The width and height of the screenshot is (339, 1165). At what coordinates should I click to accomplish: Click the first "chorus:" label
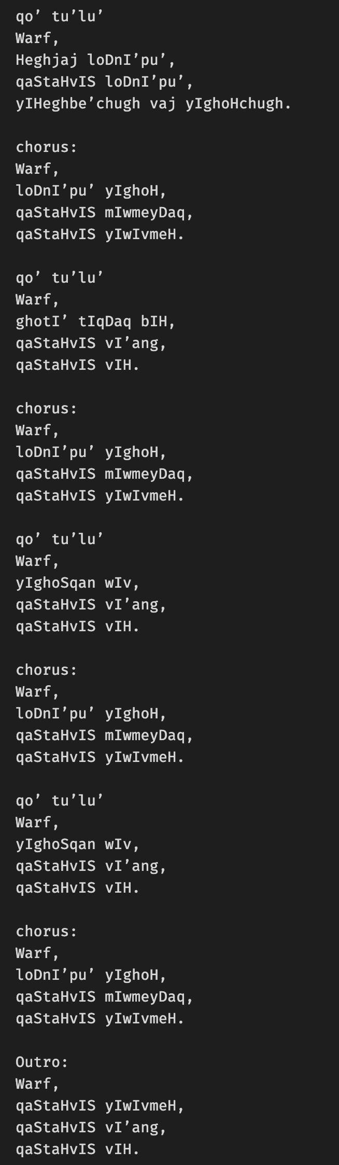pos(46,147)
